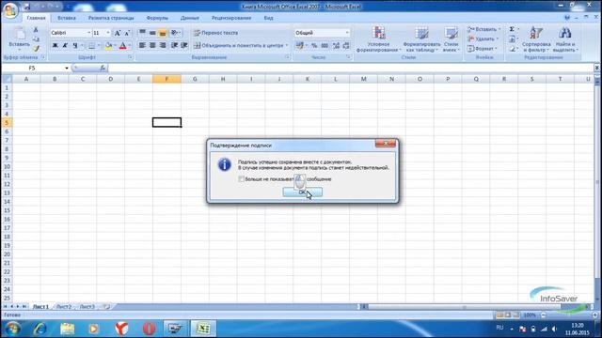
Task: Apply the yellow fill color
Action: pos(109,46)
